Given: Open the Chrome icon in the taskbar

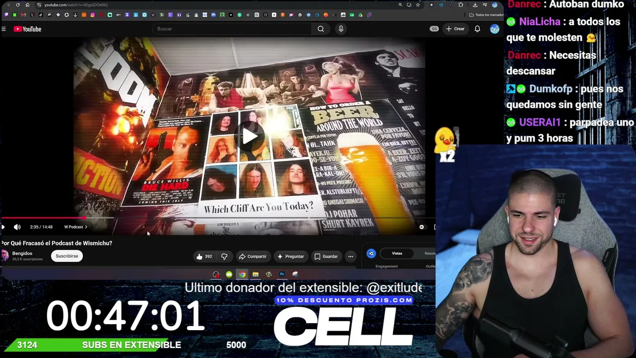Looking at the screenshot, I should [x=242, y=274].
